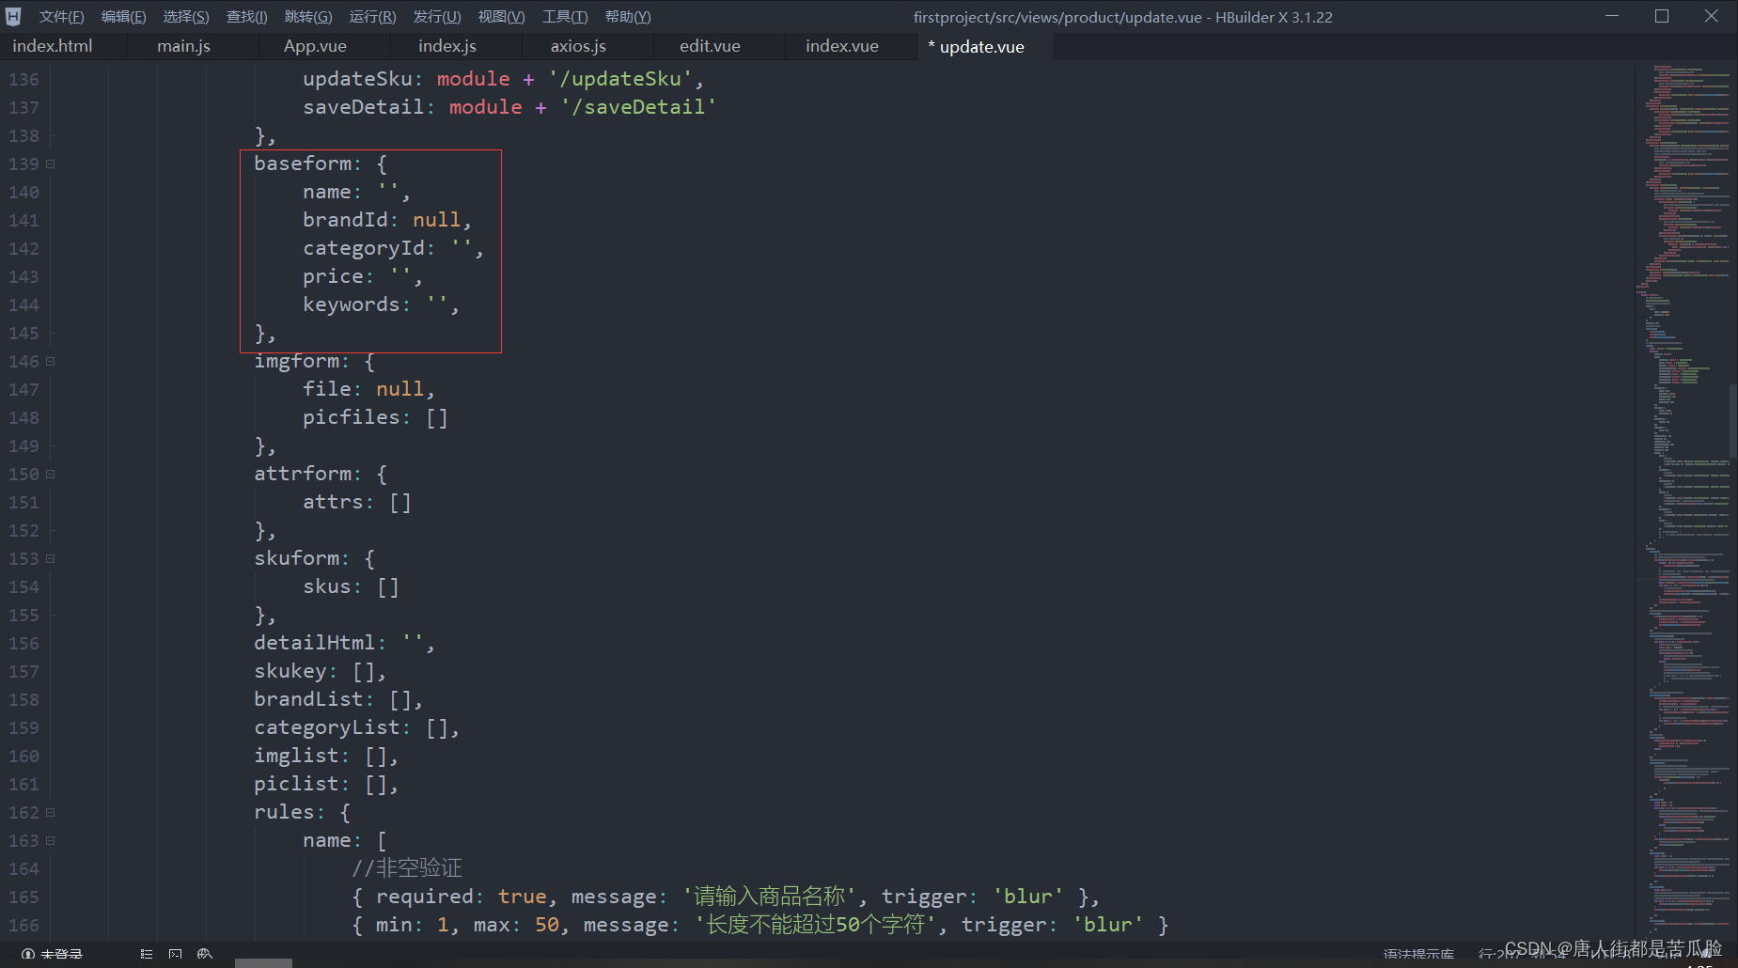Click the user login icon at bottom left

point(28,953)
